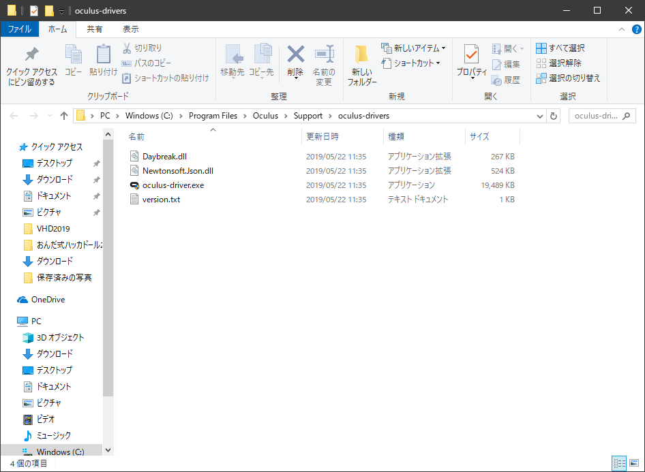
Task: Click Cut (切り取り) scissors icon
Action: pos(142,48)
